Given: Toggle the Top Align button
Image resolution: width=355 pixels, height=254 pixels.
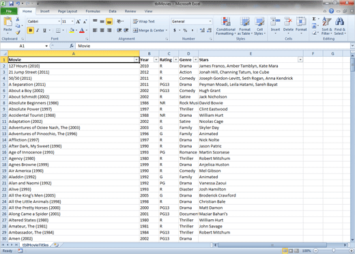Looking at the screenshot, I should (x=95, y=21).
